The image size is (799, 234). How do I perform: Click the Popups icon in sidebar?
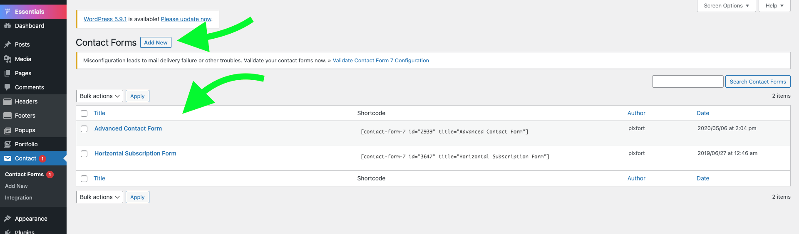[x=7, y=130]
